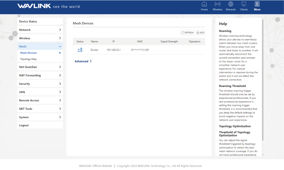284x170 pixels.
Task: Expand the Net Guardian sidebar menu
Action: [40, 67]
